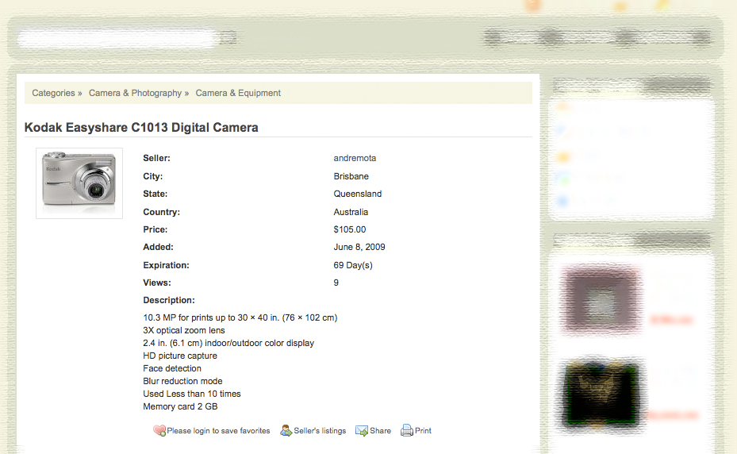Go to Camera & Photography breadcrumb
737x454 pixels.
(x=135, y=93)
